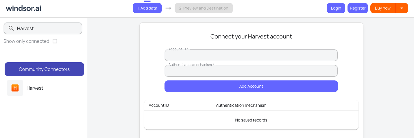Open the Authentication mechanism field
The width and height of the screenshot is (414, 138).
point(251,71)
